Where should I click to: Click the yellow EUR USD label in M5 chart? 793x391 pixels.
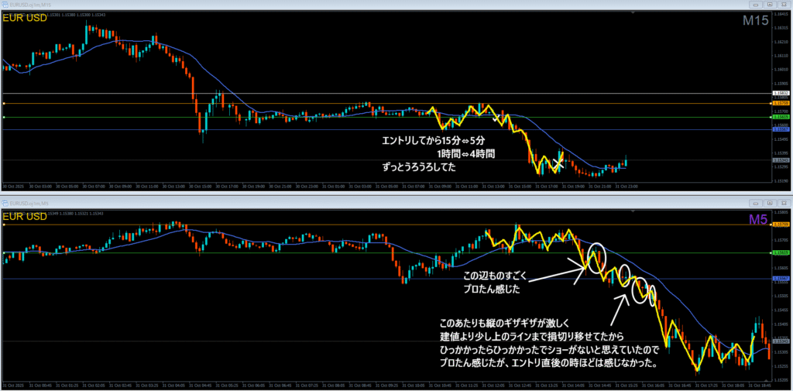pyautogui.click(x=25, y=217)
